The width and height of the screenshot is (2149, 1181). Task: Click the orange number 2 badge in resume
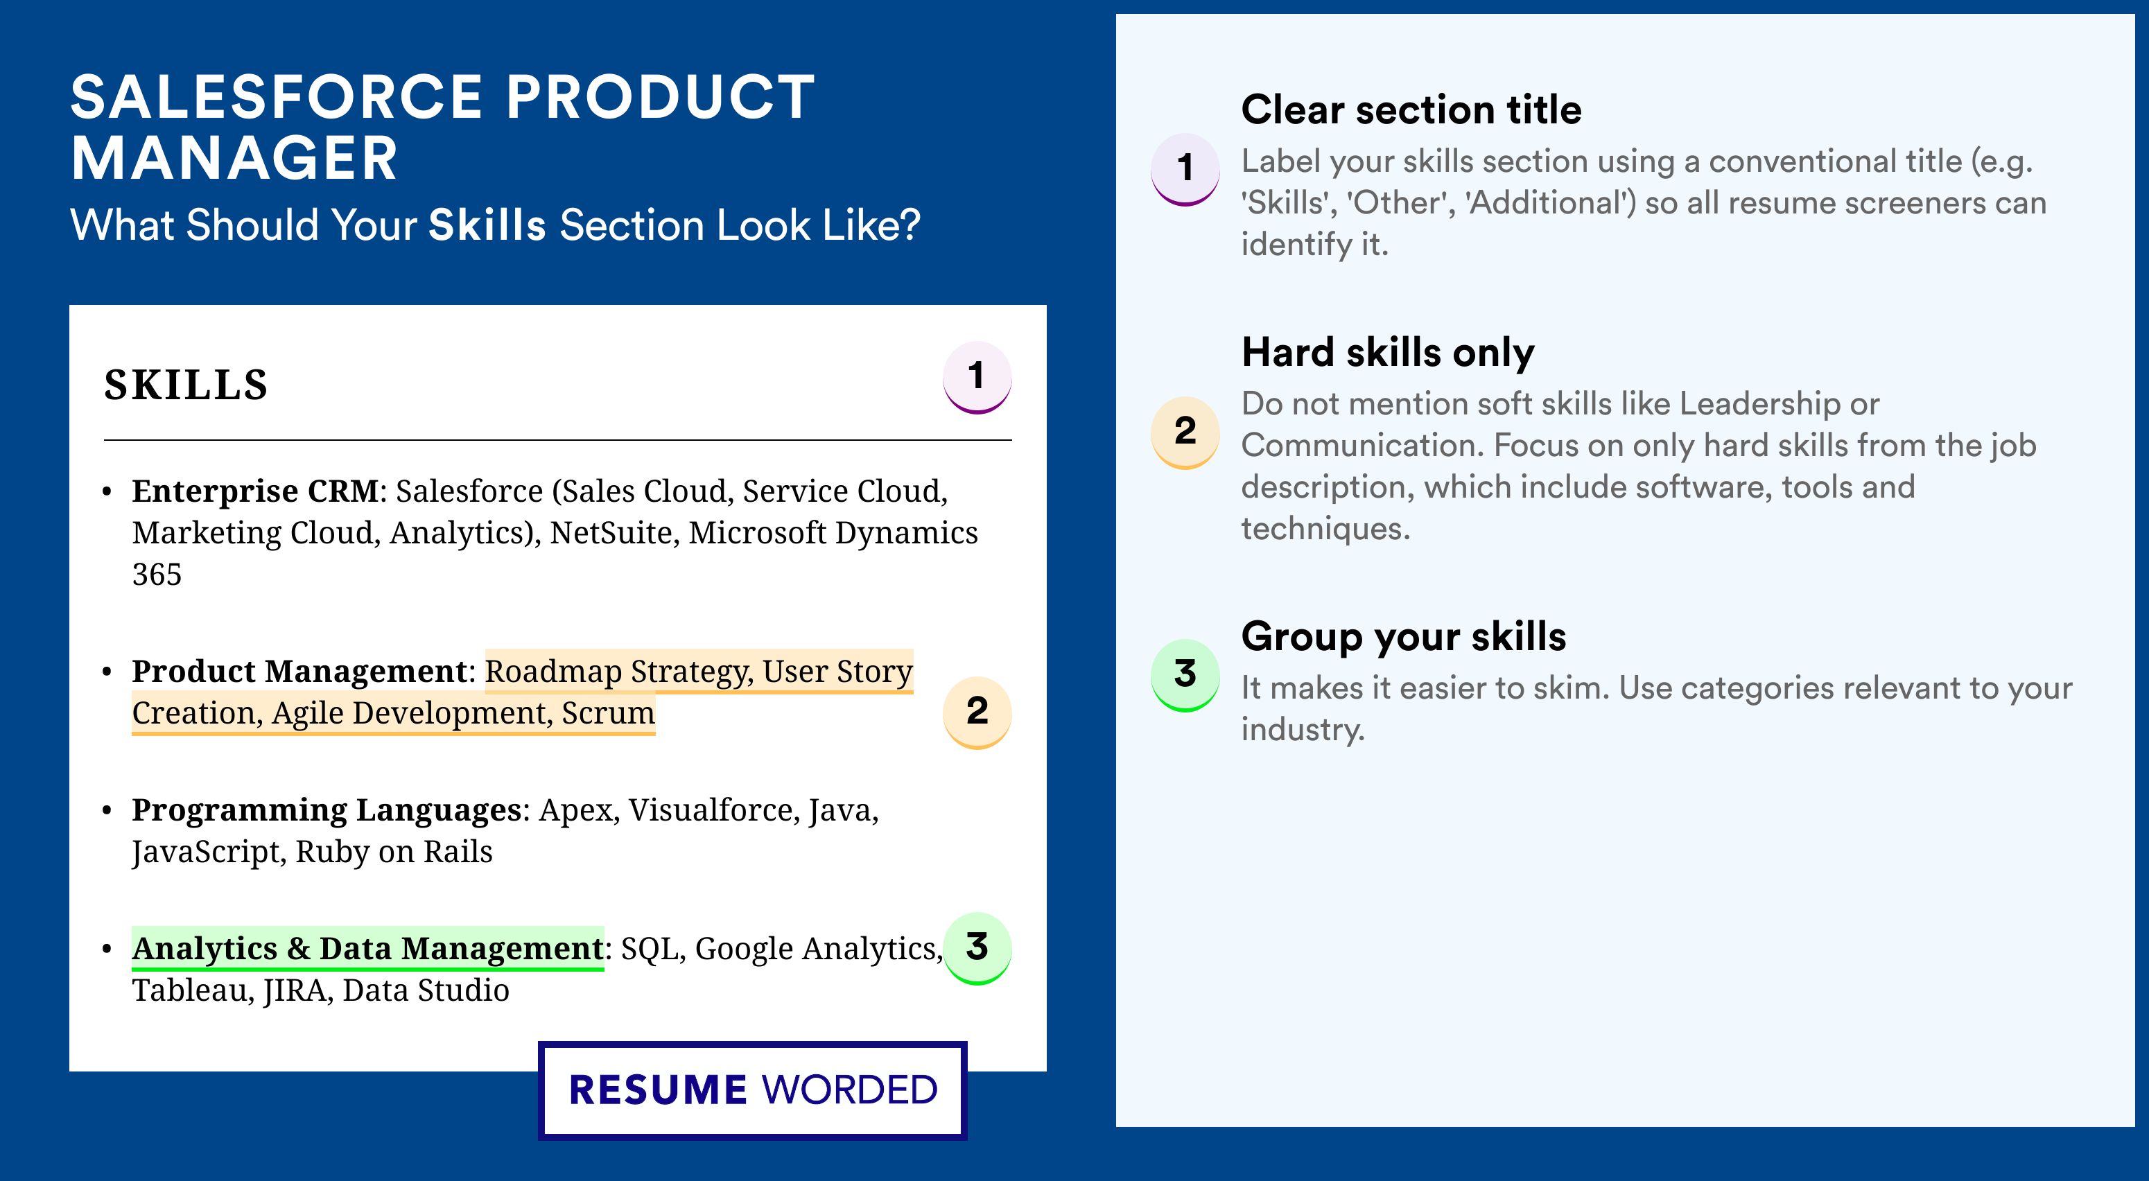click(x=977, y=712)
